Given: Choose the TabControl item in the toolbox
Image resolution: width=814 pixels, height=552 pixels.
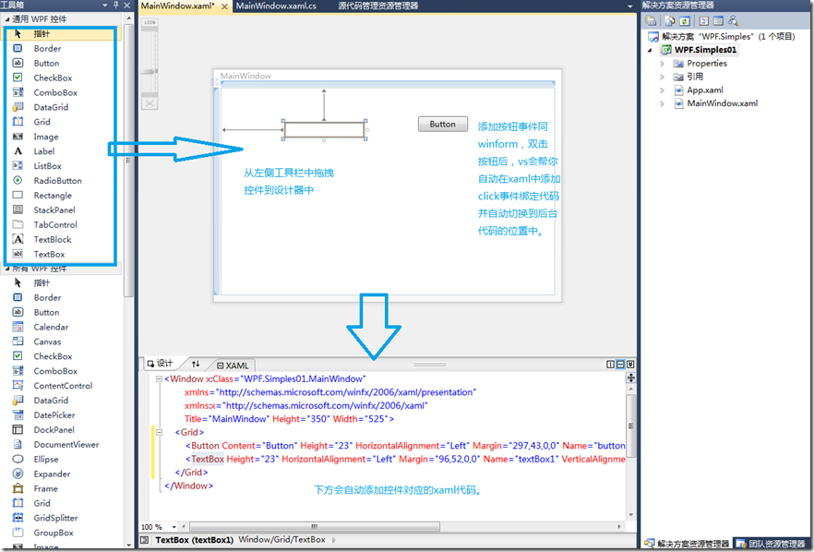Looking at the screenshot, I should pos(63,225).
